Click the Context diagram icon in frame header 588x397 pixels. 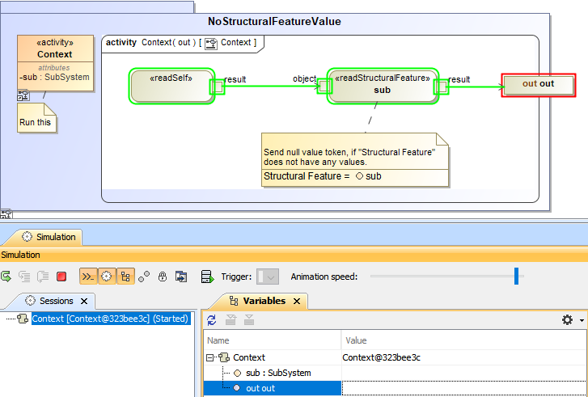point(211,44)
